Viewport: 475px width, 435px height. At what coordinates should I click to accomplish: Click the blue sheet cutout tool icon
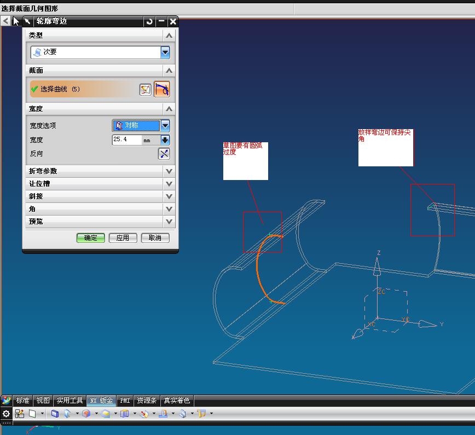click(x=125, y=414)
